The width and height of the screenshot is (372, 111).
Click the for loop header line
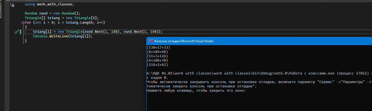65,23
